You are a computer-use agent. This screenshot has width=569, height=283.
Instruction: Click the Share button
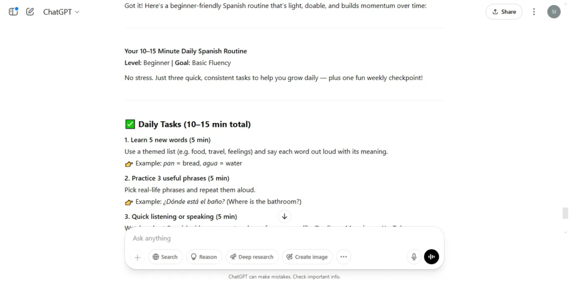click(x=503, y=12)
